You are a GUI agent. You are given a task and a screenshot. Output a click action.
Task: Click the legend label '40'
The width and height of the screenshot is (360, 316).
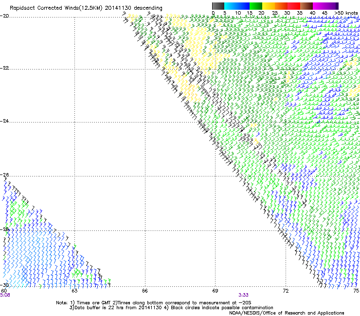pos(312,13)
